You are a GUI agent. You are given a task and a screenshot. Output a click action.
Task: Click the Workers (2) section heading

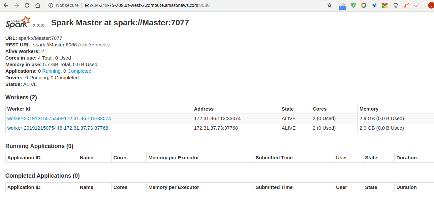tap(21, 97)
